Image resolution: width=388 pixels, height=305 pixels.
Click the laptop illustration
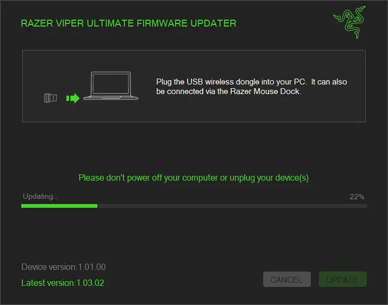[x=111, y=86]
